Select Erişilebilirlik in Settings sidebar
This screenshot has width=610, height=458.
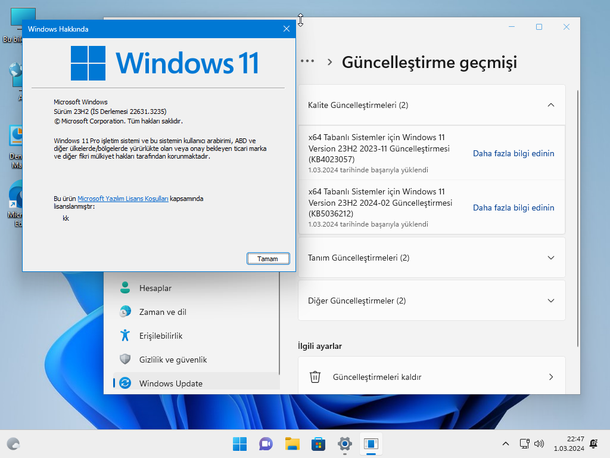[x=197, y=336]
